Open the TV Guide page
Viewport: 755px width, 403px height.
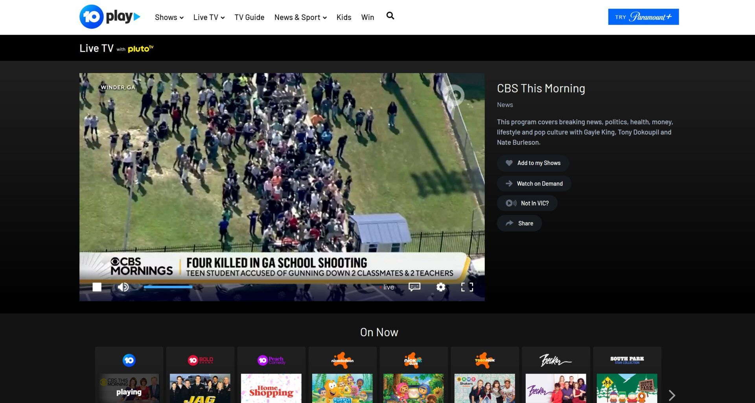coord(249,17)
